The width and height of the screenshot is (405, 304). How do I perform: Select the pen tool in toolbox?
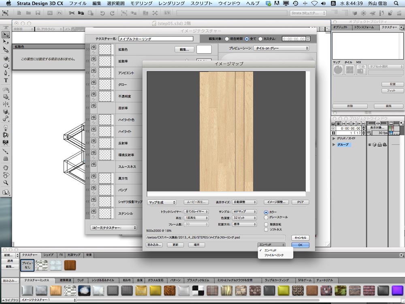pos(6,73)
